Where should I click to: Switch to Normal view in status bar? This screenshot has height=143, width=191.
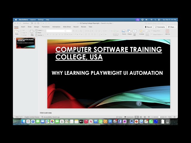click(x=137, y=117)
